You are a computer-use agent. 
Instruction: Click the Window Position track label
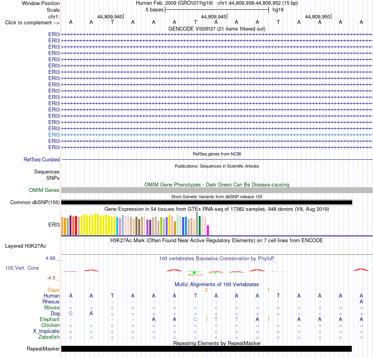point(41,3)
